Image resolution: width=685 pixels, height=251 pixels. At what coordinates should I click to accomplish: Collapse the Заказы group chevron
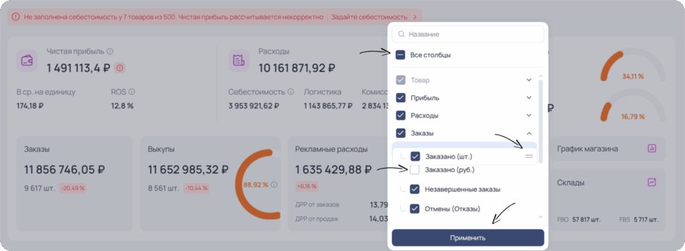click(x=529, y=133)
